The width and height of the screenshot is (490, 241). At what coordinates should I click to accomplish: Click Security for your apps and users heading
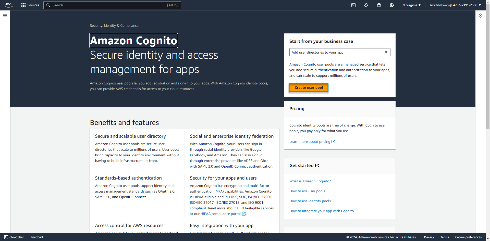pyautogui.click(x=223, y=178)
